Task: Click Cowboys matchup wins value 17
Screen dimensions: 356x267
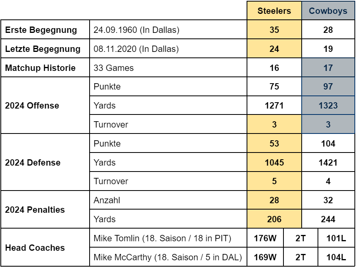Action: (328, 68)
